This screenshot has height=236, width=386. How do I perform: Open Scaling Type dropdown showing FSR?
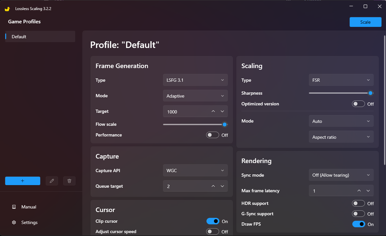[341, 80]
